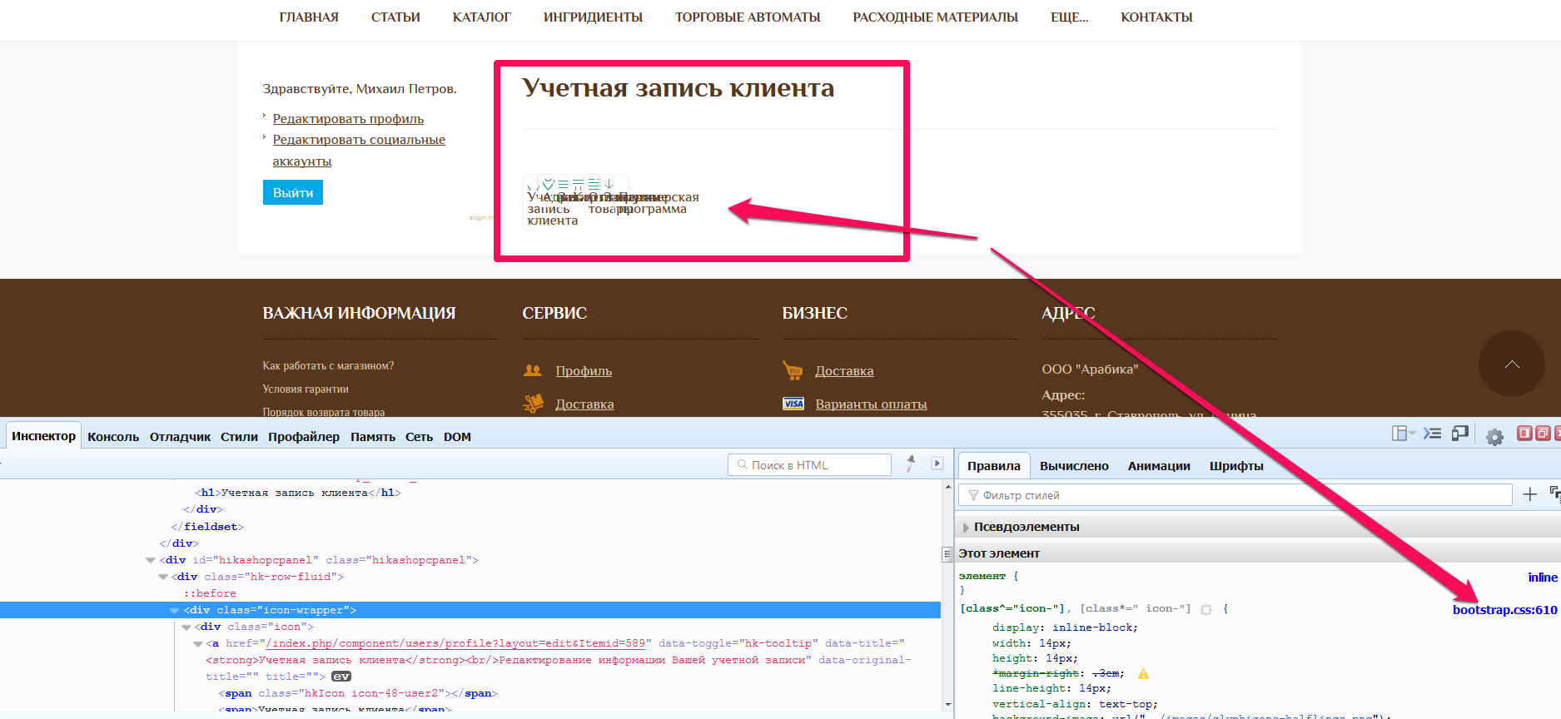Collapse the div#hikashopcpanel node

point(151,560)
